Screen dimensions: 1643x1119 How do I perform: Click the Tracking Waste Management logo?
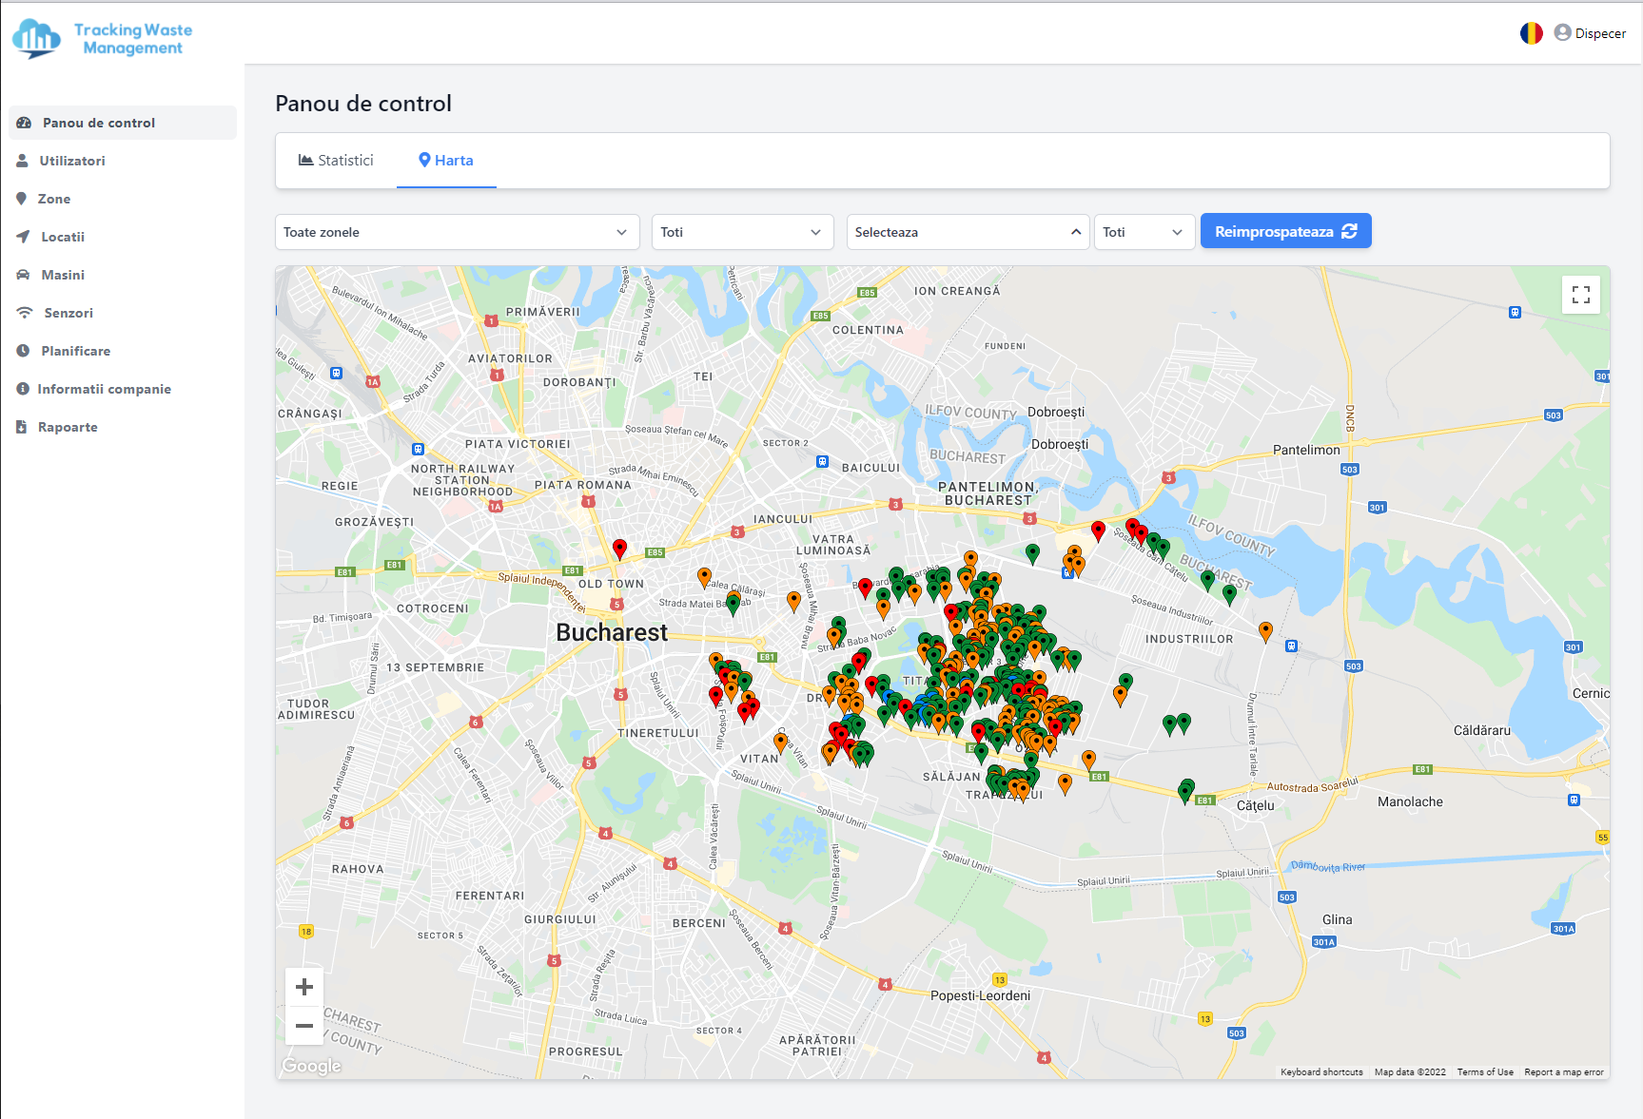102,39
